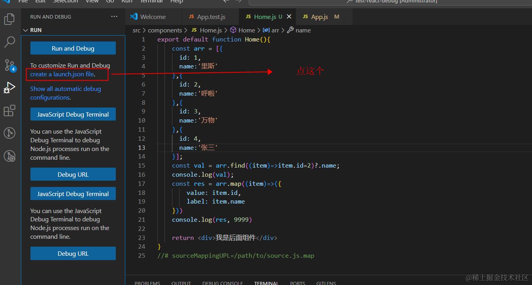This screenshot has height=285, width=532.
Task: Open the Search view in activity bar
Action: click(9, 42)
